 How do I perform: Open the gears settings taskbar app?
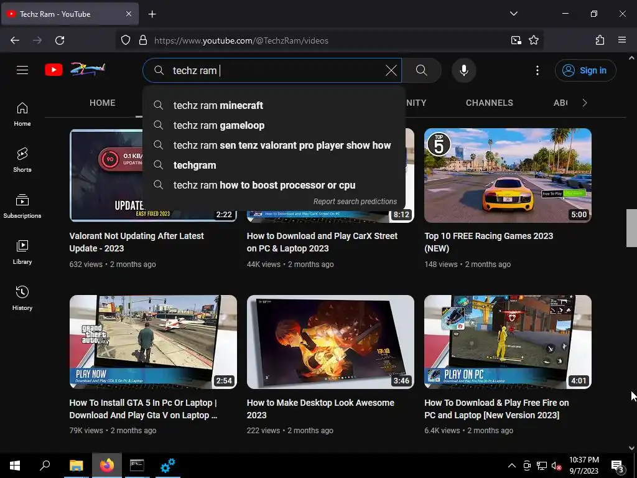168,466
